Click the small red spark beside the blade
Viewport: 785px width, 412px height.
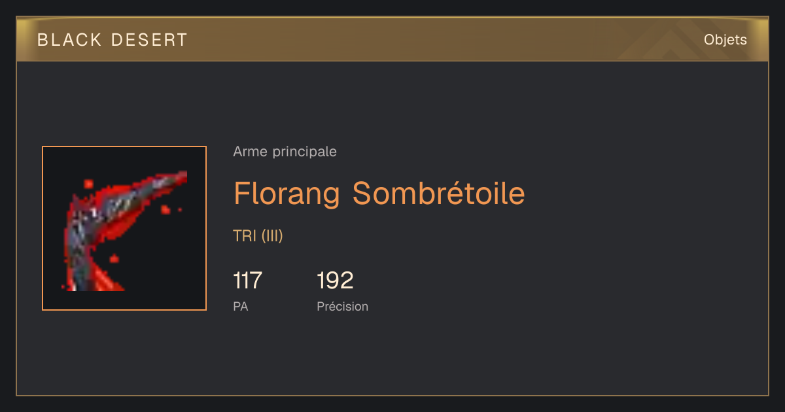[x=166, y=209]
